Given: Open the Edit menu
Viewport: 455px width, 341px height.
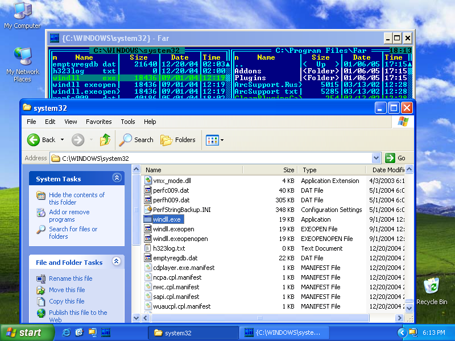Looking at the screenshot, I should pos(50,122).
